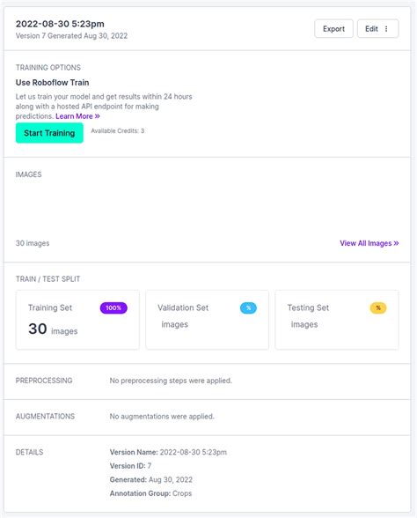The image size is (417, 518).
Task: Click the blue Validation Set percent badge
Action: point(248,308)
